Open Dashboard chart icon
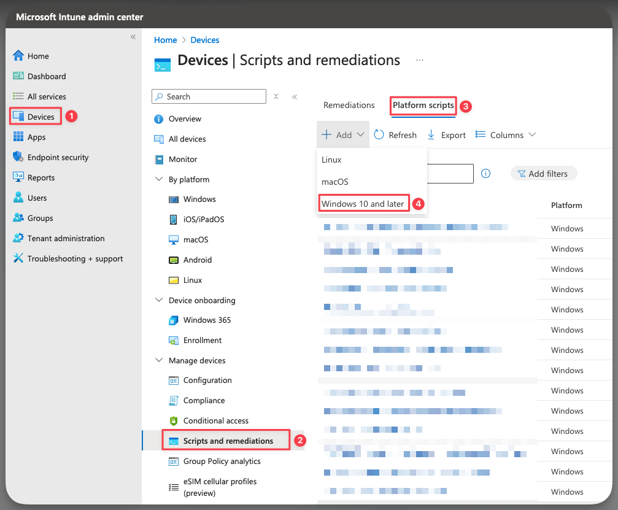 click(18, 75)
